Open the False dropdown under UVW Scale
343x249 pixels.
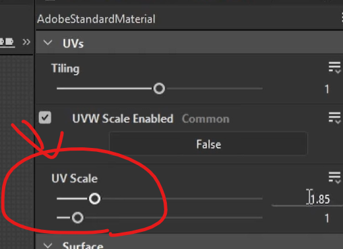tap(208, 144)
